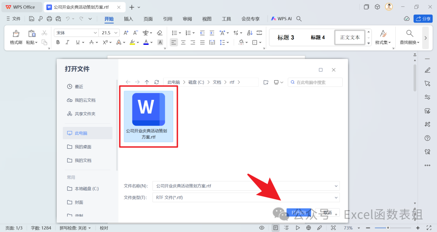Select the 标题 3 style
Image resolution: width=437 pixels, height=232 pixels.
pos(286,37)
